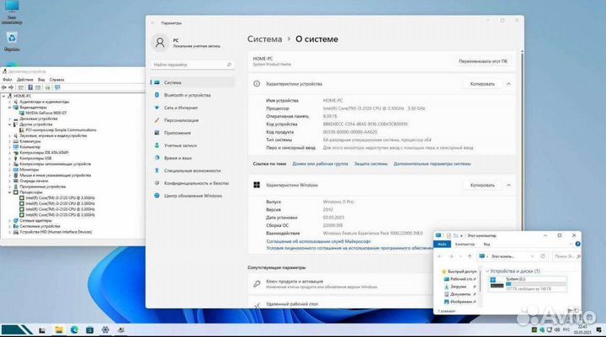Screen dimensions: 606x337
Task: Collapse the Характеристики устройства section chevron
Action: click(x=508, y=84)
